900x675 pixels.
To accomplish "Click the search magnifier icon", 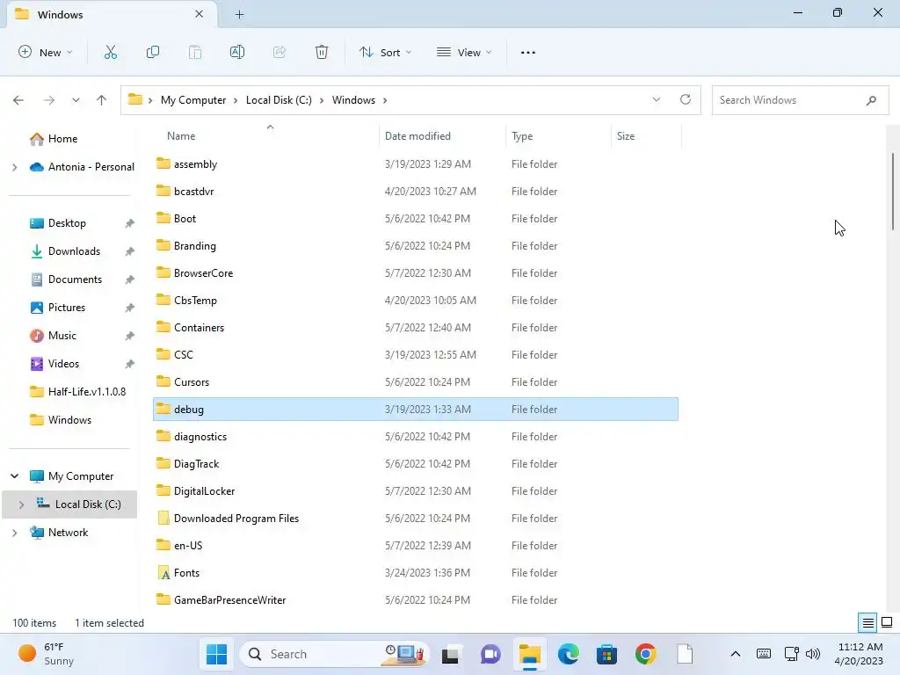I will click(871, 100).
